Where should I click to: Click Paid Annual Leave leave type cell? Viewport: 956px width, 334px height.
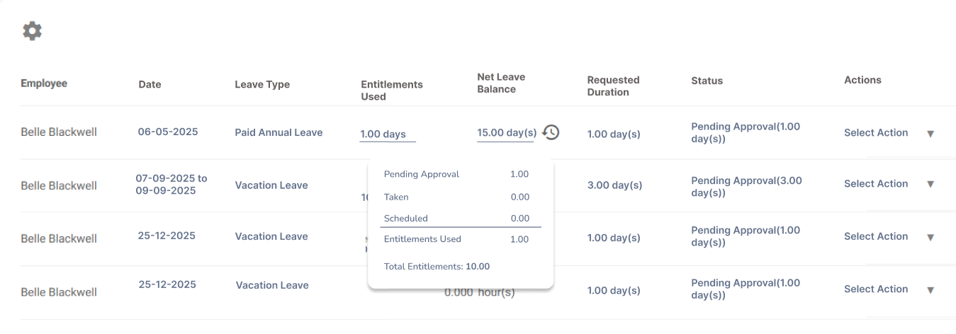point(279,132)
